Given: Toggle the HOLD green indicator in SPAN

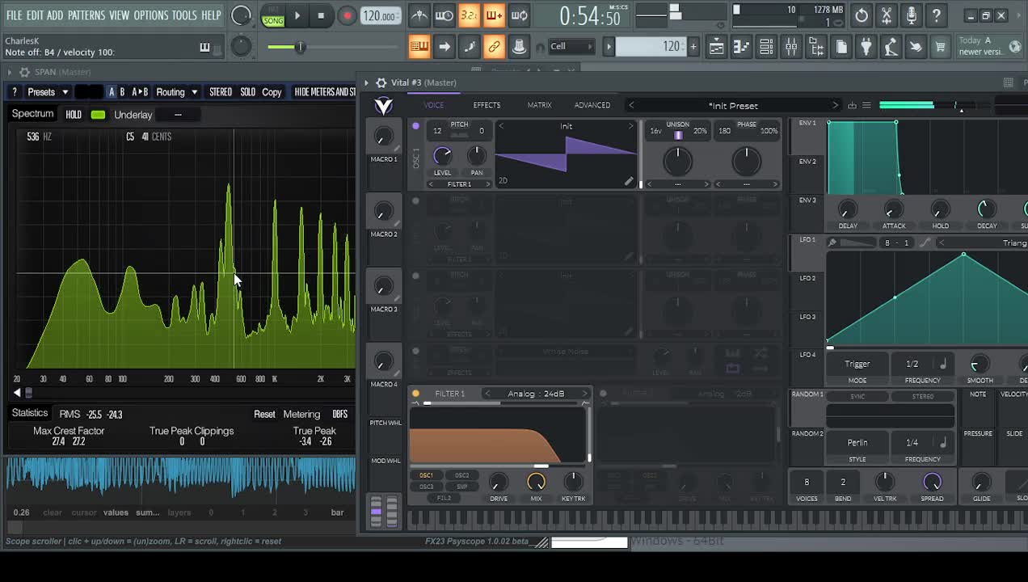Looking at the screenshot, I should (98, 115).
